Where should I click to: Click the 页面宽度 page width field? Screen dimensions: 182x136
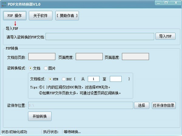89,57
